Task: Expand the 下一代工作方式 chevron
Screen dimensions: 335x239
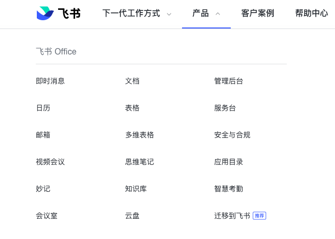Action: point(169,15)
